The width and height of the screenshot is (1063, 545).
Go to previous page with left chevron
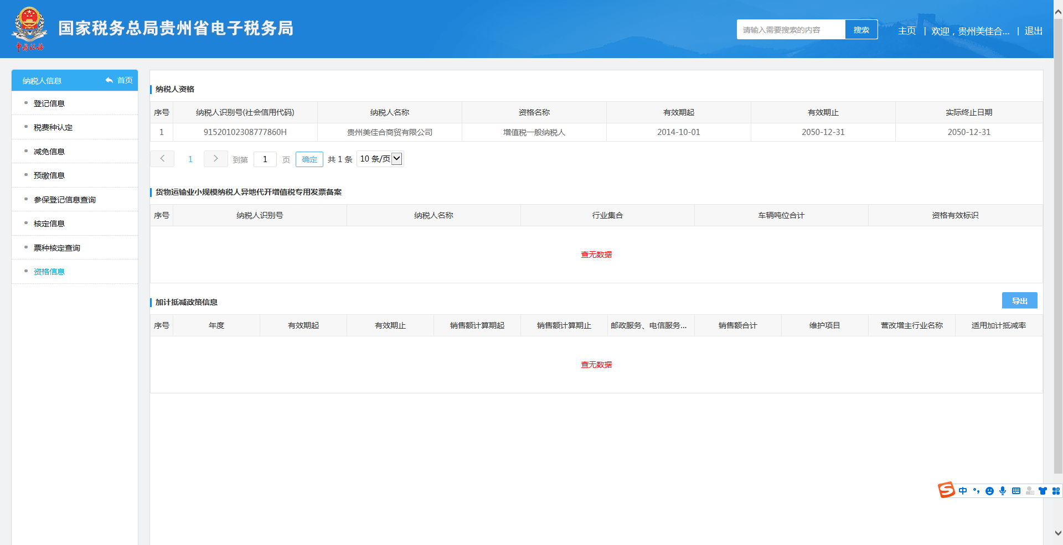[x=162, y=159]
